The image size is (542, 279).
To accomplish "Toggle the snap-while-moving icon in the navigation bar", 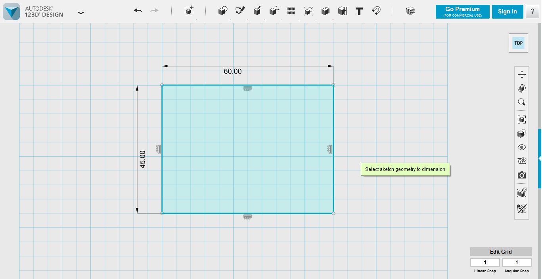I will tap(522, 193).
